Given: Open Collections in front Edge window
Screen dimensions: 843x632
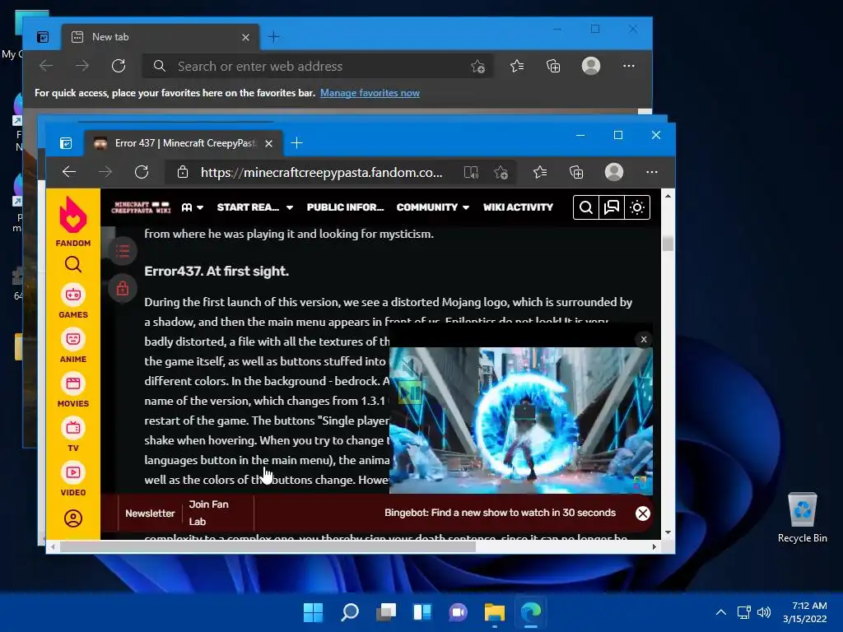Looking at the screenshot, I should click(x=576, y=172).
